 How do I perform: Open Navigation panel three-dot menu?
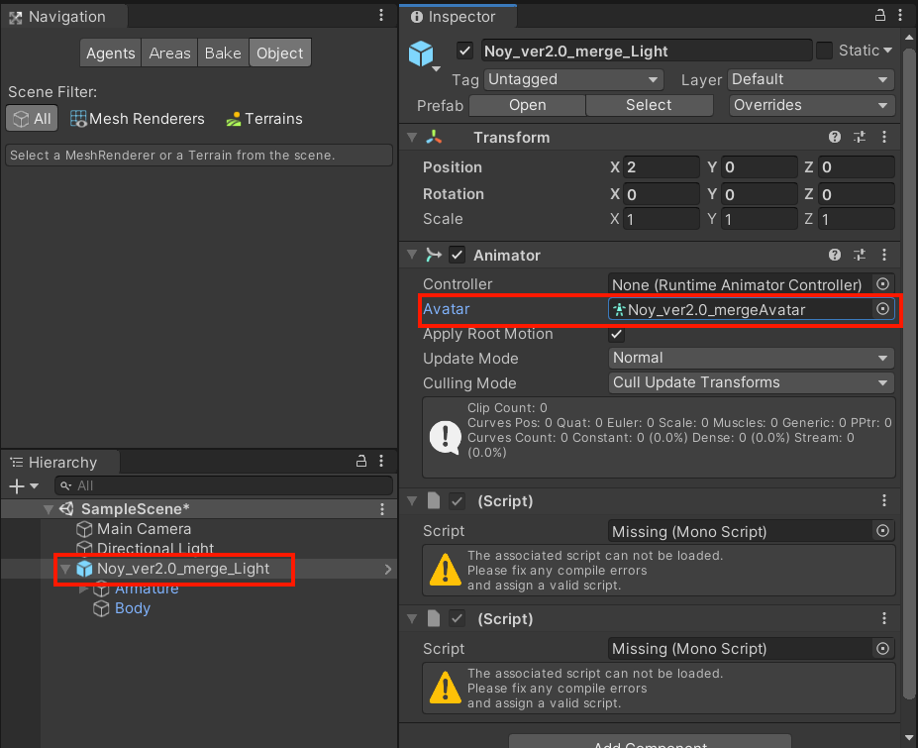381,15
